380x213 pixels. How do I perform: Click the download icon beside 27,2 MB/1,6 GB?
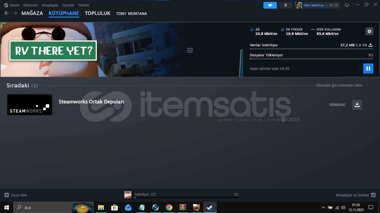(371, 45)
